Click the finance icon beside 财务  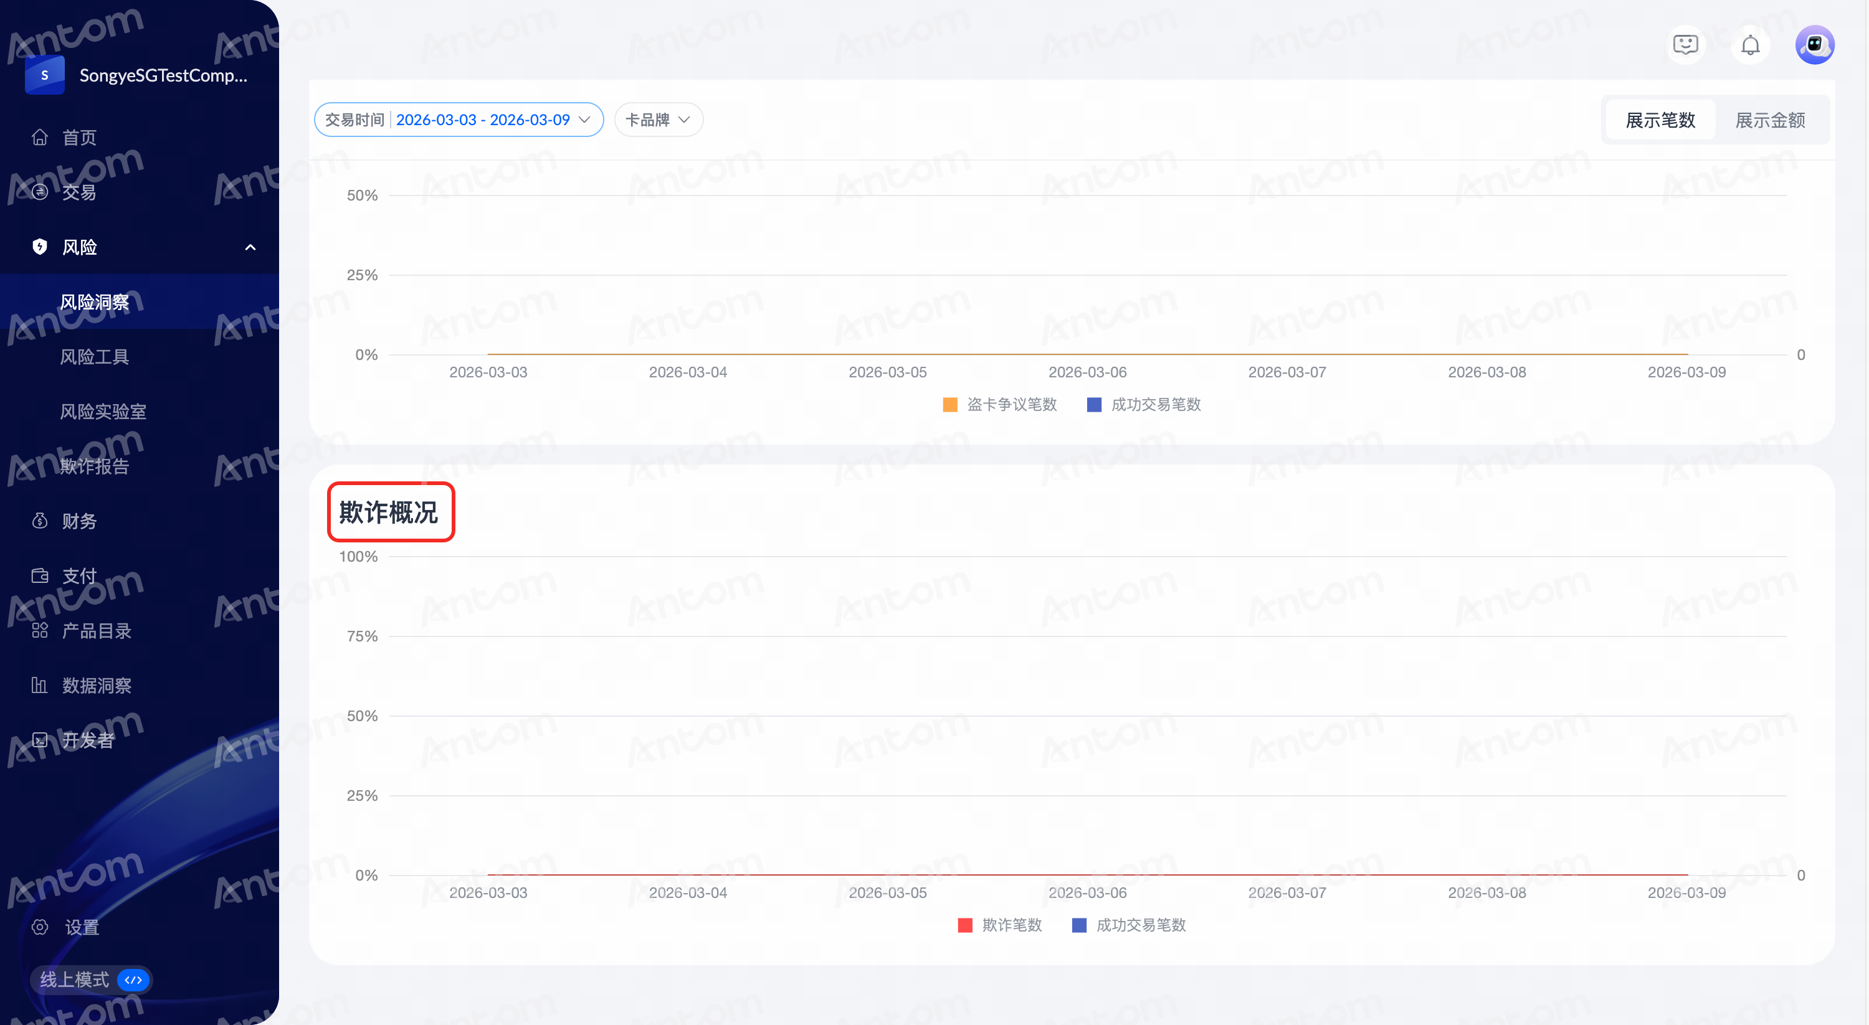coord(40,521)
